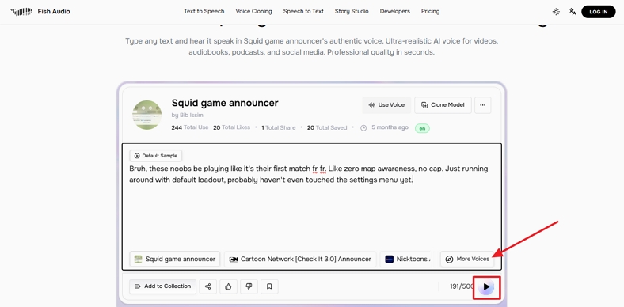Image resolution: width=624 pixels, height=307 pixels.
Task: Click into the text input area
Action: pos(311,207)
